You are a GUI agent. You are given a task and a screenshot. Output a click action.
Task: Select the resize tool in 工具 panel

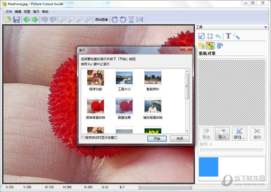[201, 36]
